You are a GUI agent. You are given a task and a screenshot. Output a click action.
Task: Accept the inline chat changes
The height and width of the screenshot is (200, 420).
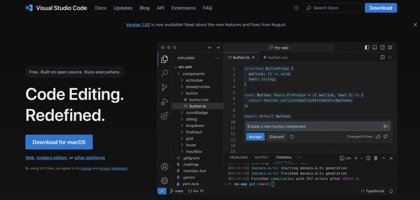tap(255, 136)
